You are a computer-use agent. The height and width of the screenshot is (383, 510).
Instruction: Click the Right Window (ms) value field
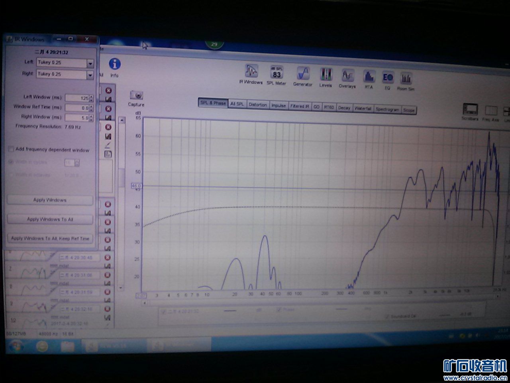click(x=77, y=118)
